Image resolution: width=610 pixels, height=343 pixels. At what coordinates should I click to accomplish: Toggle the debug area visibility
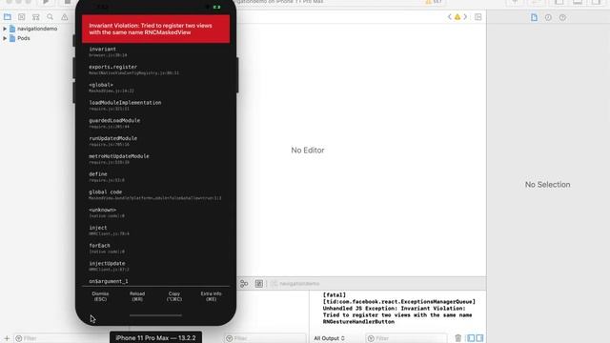point(578,2)
